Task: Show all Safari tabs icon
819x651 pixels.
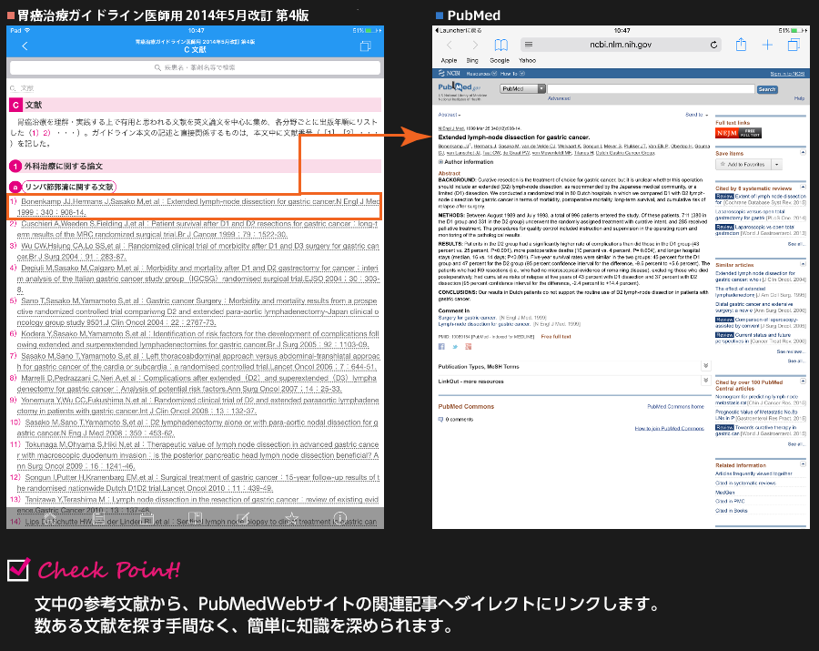Action: (794, 45)
